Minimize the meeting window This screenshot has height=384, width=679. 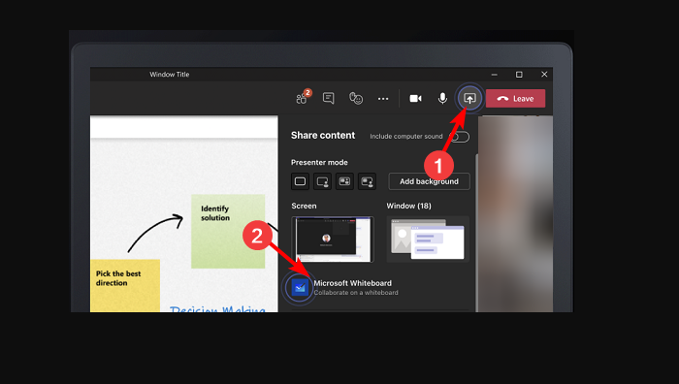(494, 75)
